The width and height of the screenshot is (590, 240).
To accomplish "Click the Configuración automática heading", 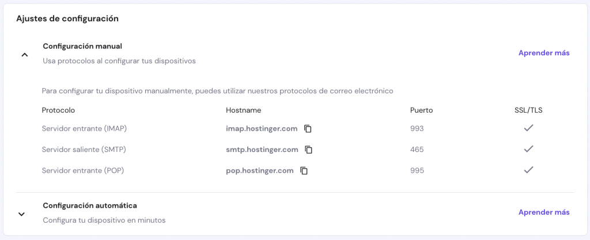I will point(90,205).
